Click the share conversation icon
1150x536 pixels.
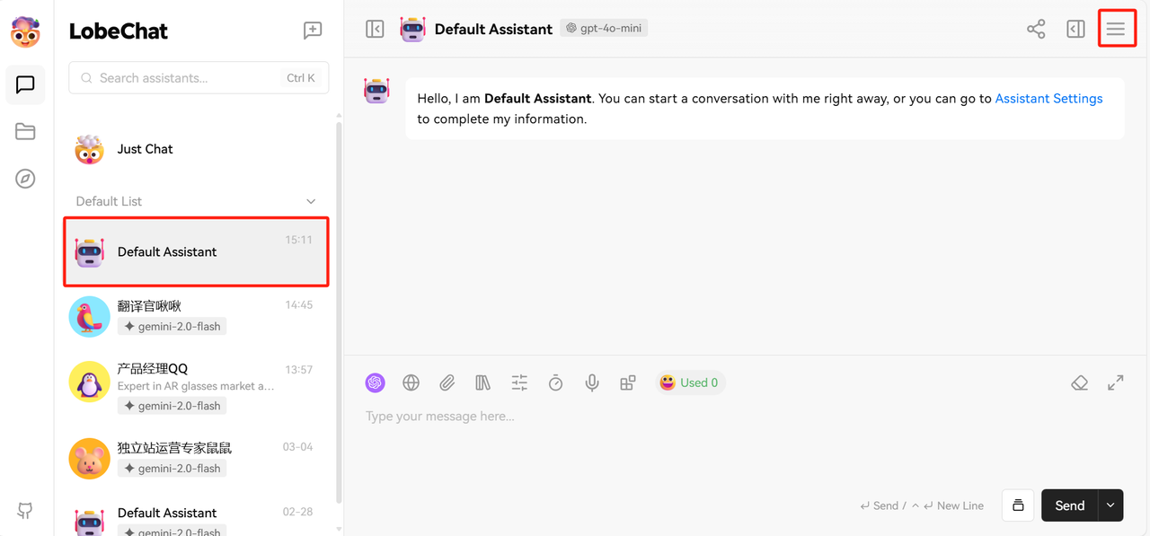(x=1036, y=30)
